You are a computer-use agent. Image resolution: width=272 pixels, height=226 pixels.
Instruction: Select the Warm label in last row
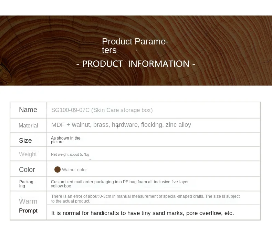[x=28, y=201]
